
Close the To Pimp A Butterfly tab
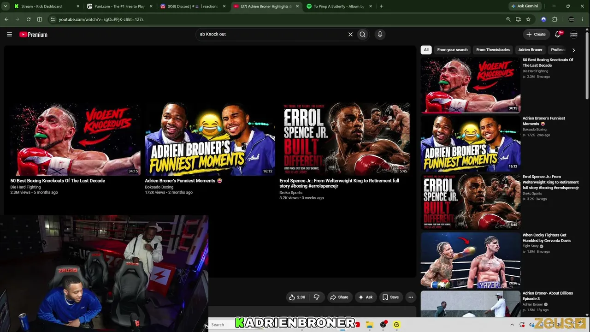coord(370,6)
